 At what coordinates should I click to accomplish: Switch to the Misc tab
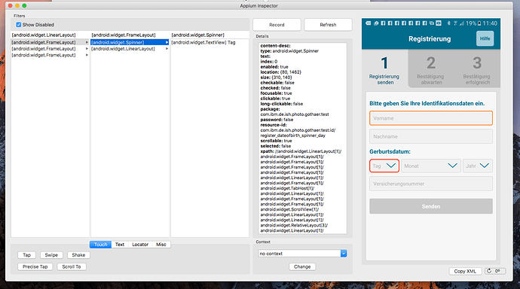click(x=161, y=245)
